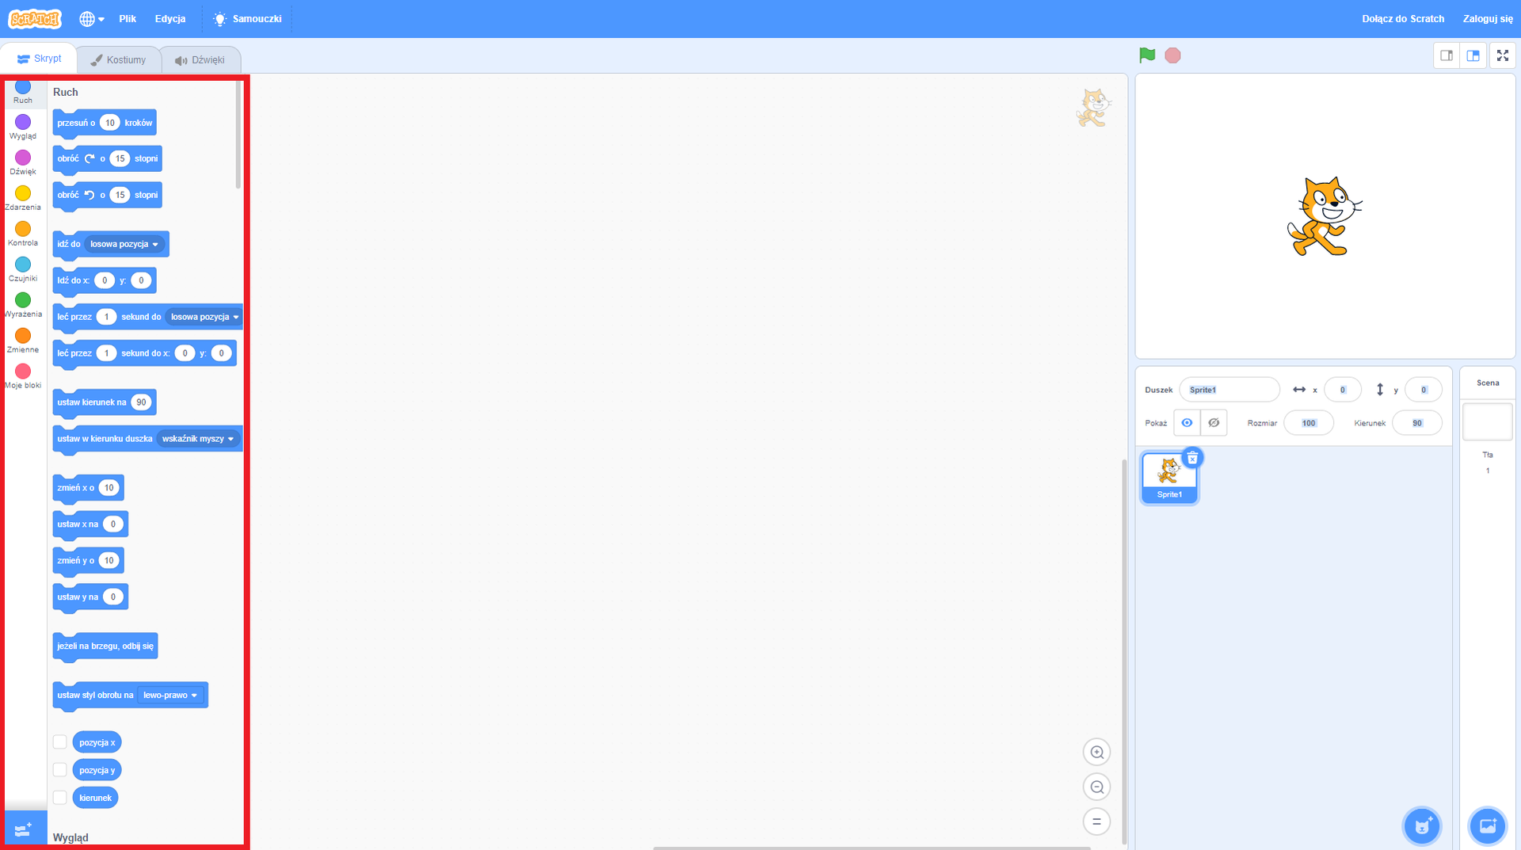Zoom out of the script workspace
1521x850 pixels.
[1096, 787]
